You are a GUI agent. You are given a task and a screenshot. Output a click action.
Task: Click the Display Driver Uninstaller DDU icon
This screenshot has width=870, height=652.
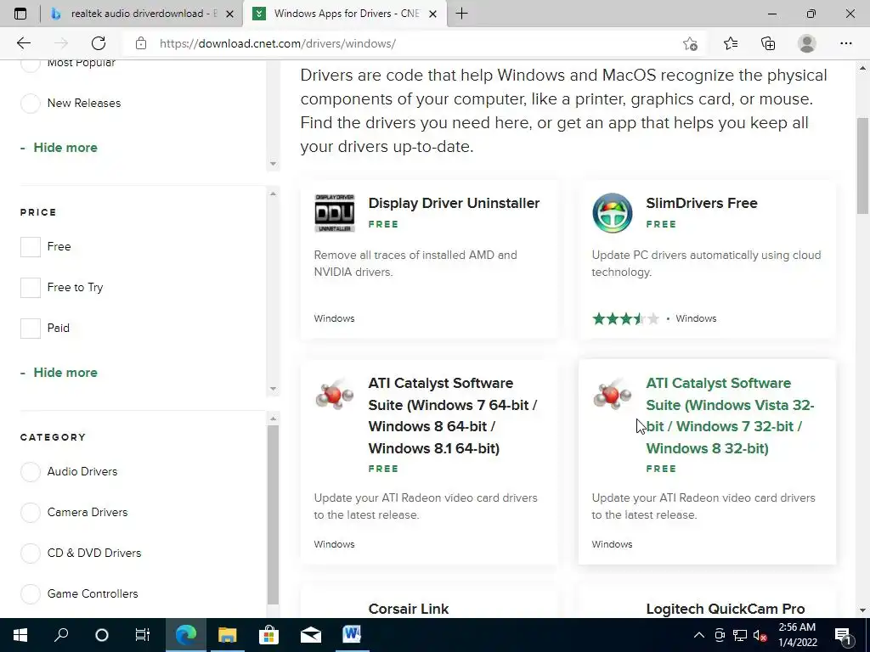click(x=335, y=213)
